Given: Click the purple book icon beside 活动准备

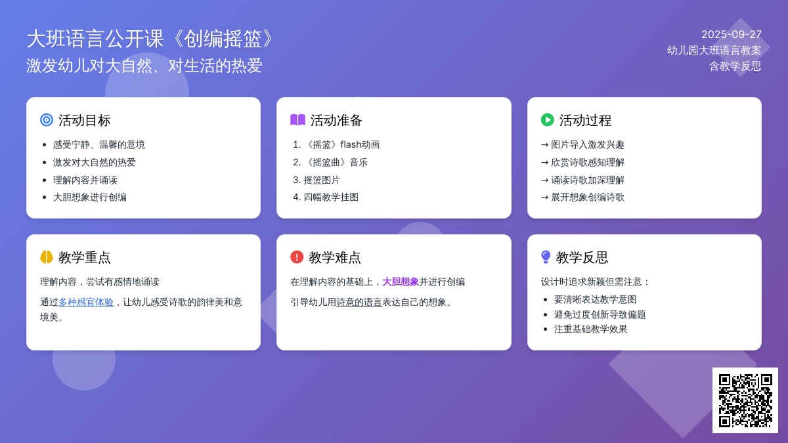Looking at the screenshot, I should [x=297, y=120].
